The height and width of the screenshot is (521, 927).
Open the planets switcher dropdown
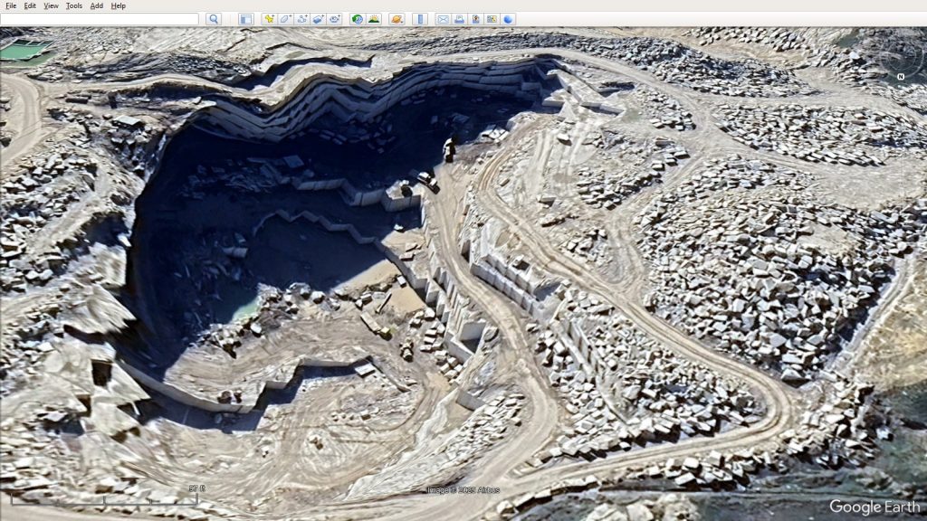click(397, 19)
